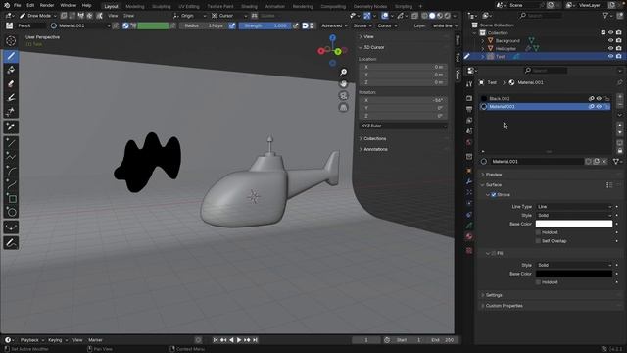627x353 pixels.
Task: Open the File menu
Action: tap(18, 5)
